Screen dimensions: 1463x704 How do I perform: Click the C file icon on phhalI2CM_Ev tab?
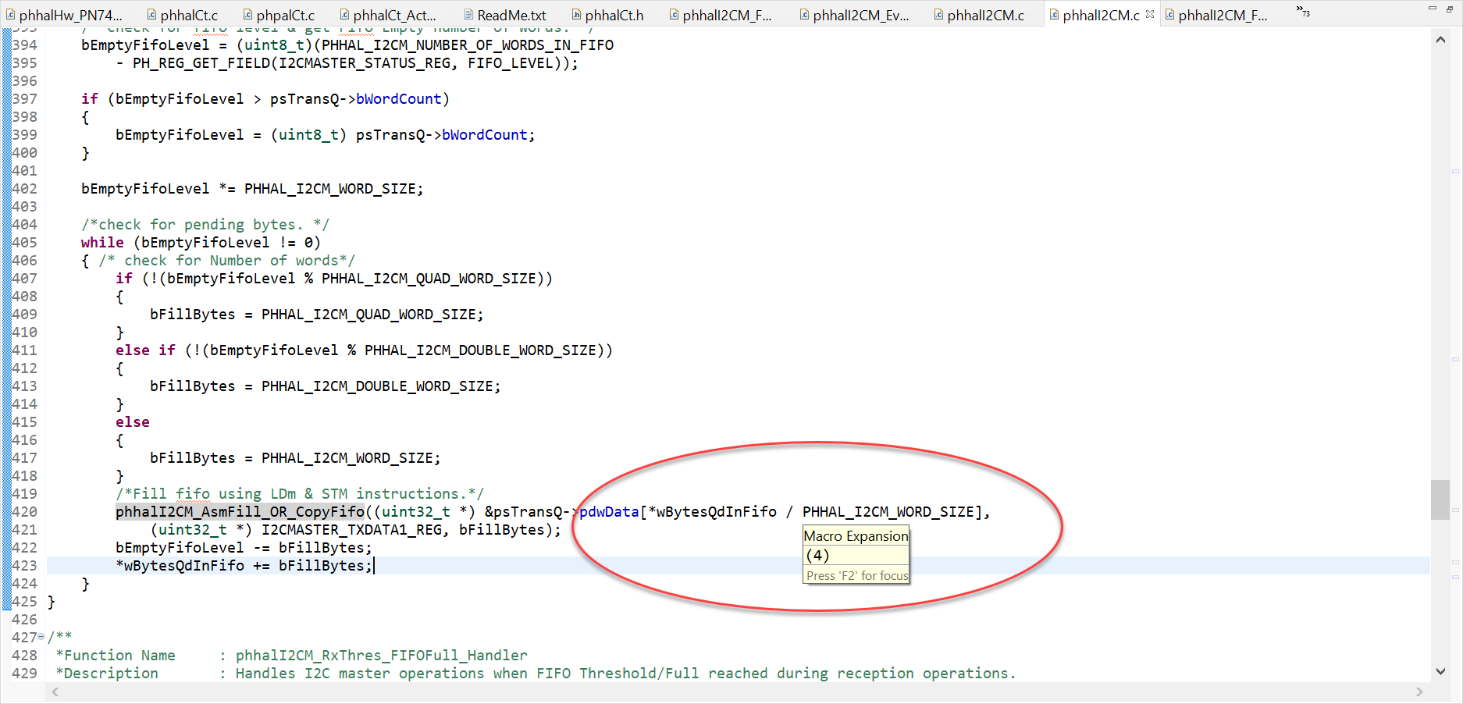click(803, 13)
